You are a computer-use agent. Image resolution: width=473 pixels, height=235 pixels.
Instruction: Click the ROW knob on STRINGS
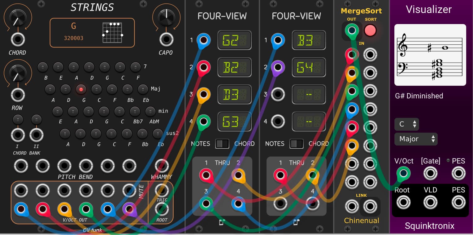(x=17, y=73)
